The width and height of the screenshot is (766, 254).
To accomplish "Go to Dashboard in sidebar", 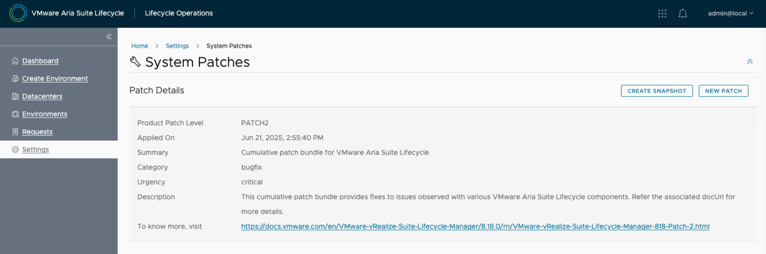I will [x=40, y=61].
